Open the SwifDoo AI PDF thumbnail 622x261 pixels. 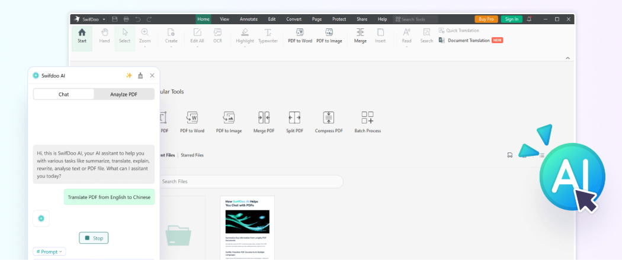click(247, 228)
